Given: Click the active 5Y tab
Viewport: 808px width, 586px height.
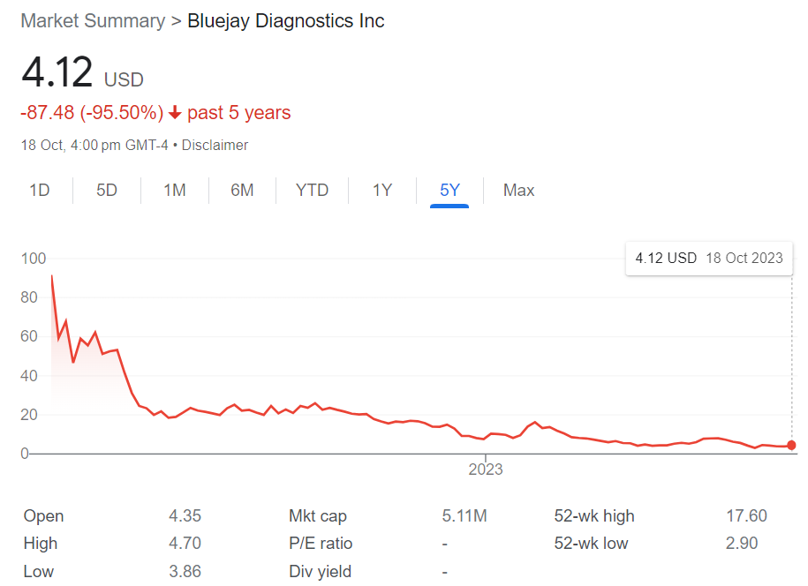Looking at the screenshot, I should 449,190.
